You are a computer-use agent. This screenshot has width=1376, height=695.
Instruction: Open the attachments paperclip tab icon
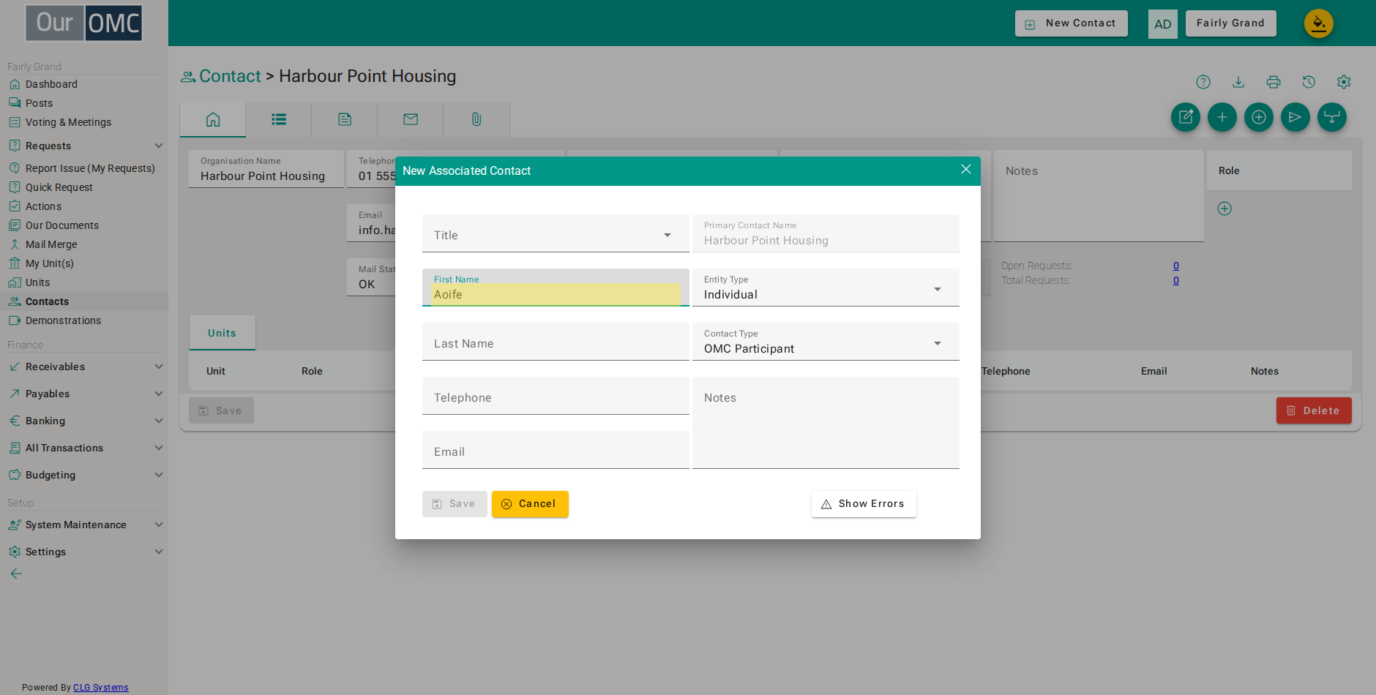476,119
